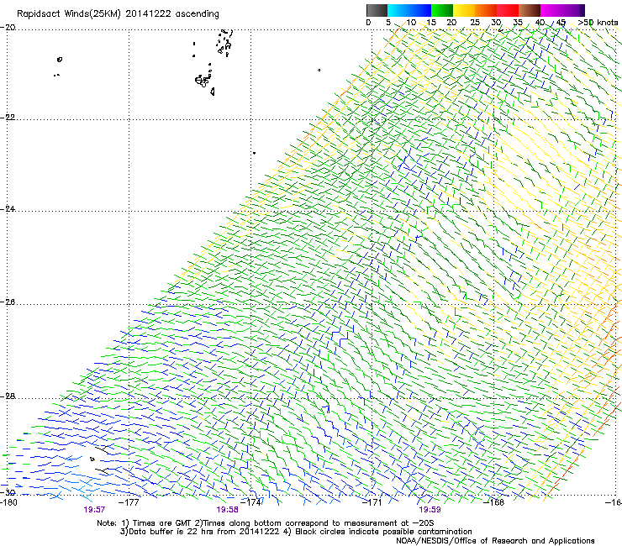This screenshot has height=546, width=622.
Task: Select the cyan 5-10 knots legend color
Action: (x=398, y=10)
